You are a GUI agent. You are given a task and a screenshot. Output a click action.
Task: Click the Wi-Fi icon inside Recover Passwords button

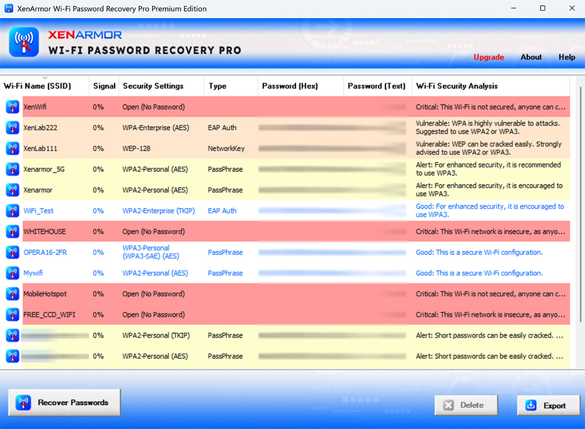pos(23,403)
